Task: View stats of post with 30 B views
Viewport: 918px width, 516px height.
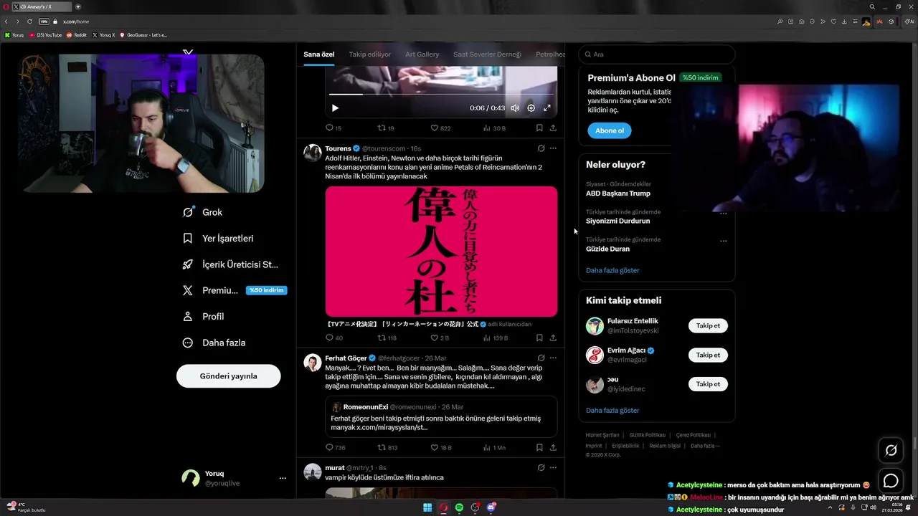Action: click(x=494, y=128)
